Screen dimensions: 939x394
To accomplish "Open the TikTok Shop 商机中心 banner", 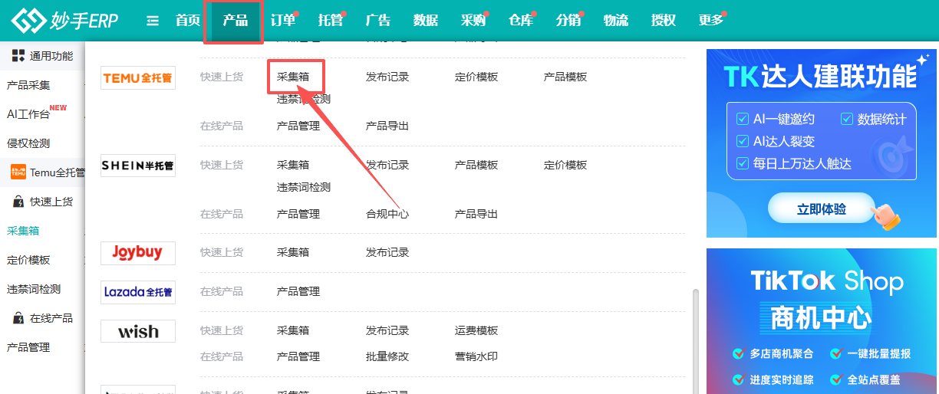I will click(x=822, y=321).
